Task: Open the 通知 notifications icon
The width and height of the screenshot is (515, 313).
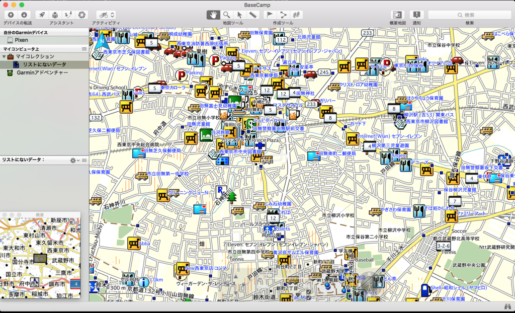Action: [x=416, y=15]
